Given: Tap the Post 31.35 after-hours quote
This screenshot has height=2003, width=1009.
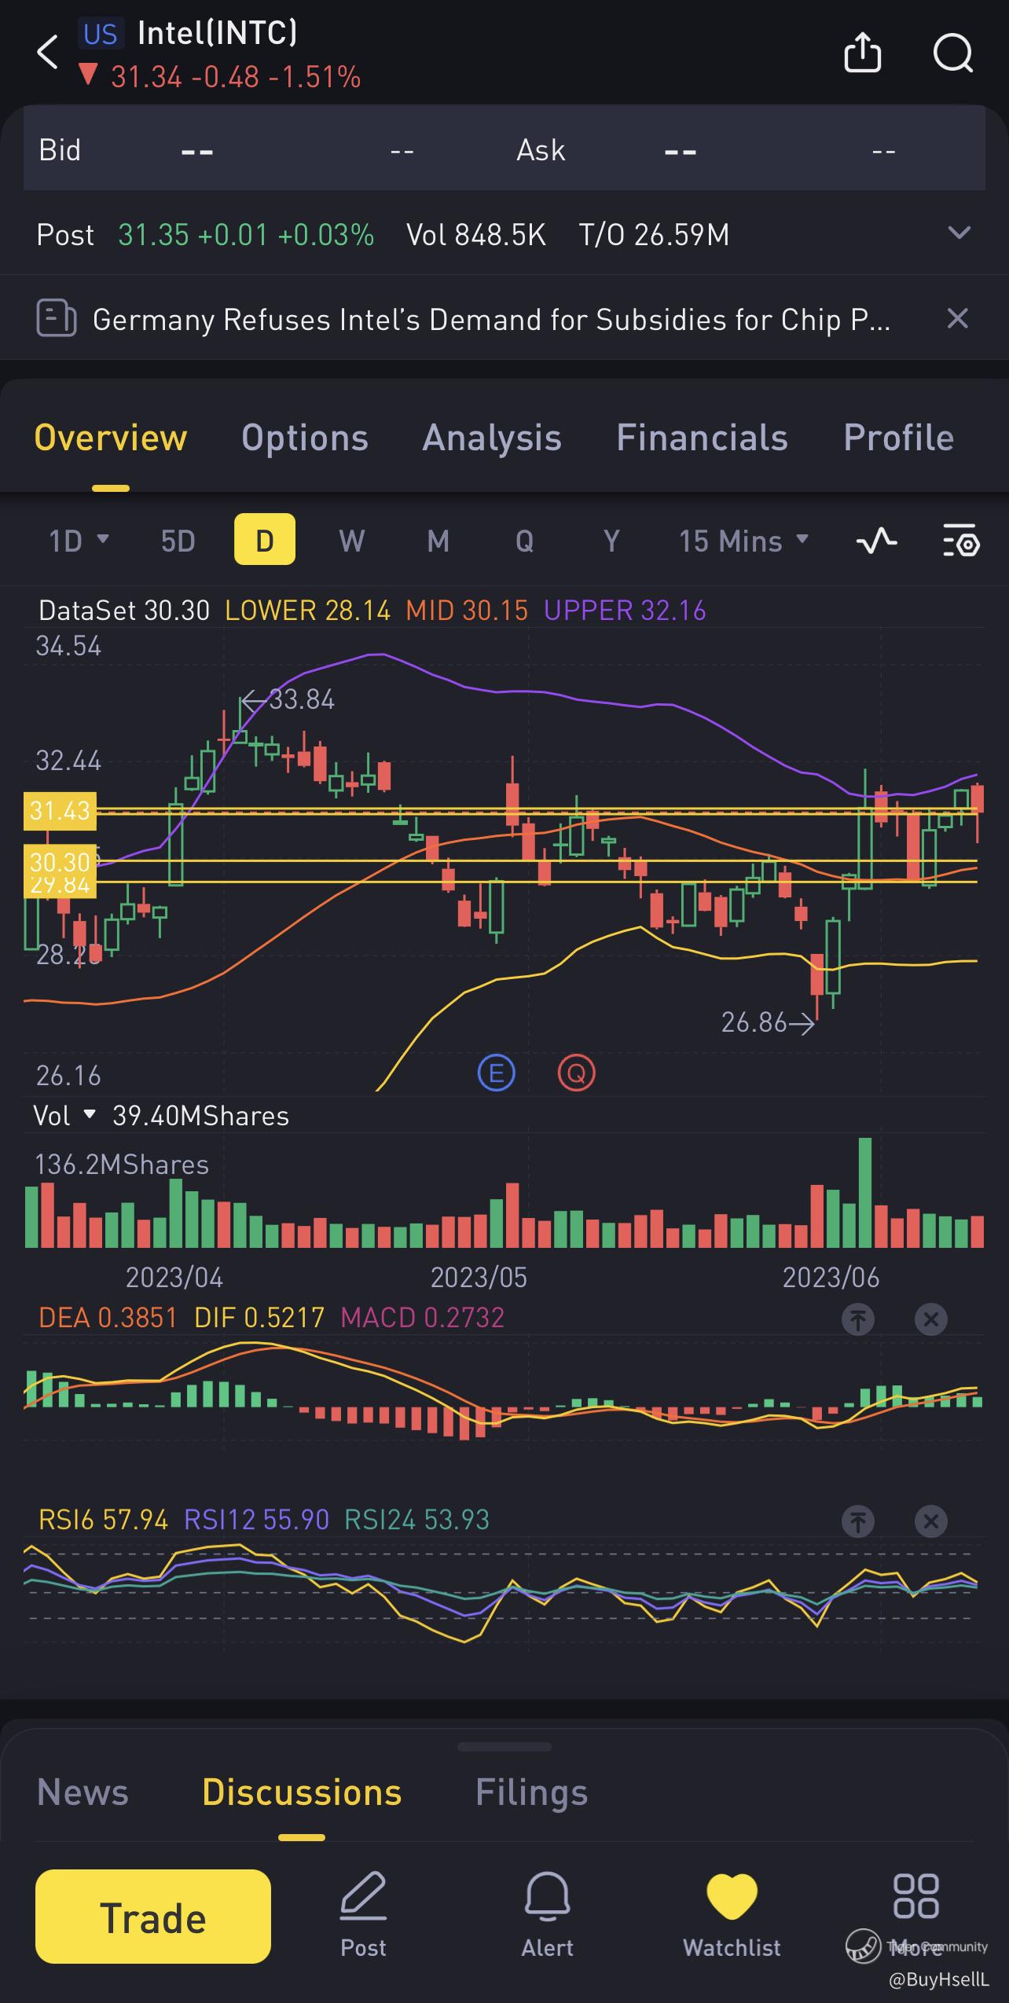Looking at the screenshot, I should pyautogui.click(x=205, y=234).
